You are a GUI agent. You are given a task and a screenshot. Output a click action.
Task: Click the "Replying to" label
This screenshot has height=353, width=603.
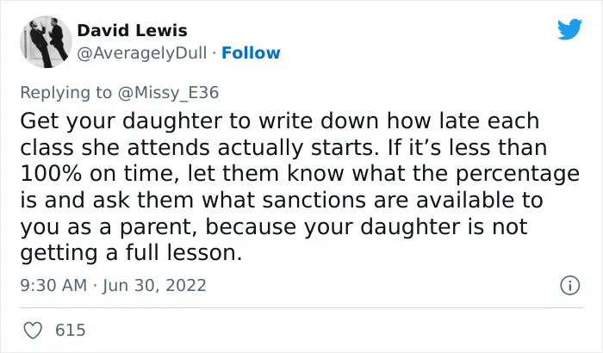coord(65,93)
